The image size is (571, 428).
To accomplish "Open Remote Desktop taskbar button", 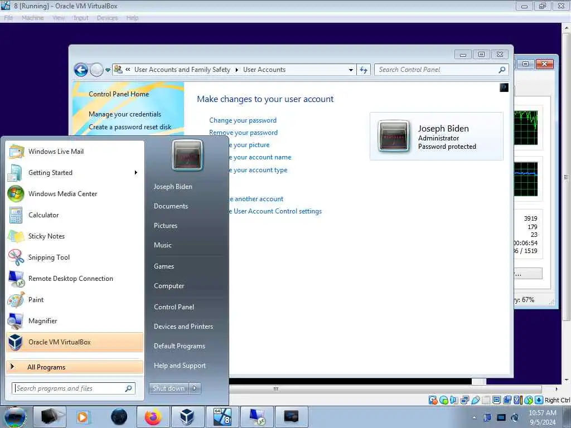I will click(x=257, y=417).
